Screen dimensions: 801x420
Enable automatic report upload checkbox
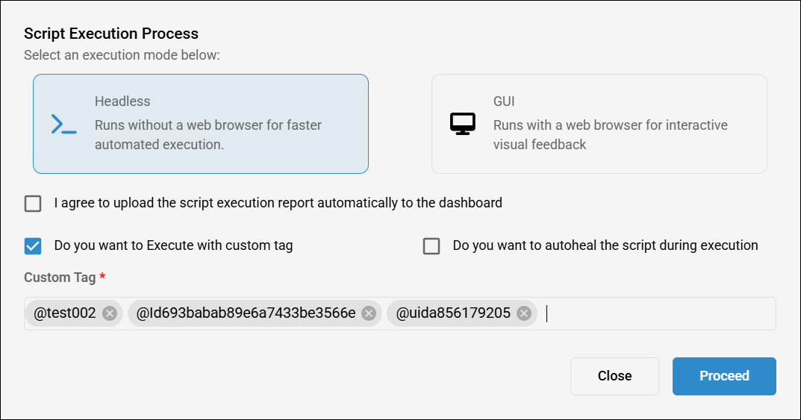(33, 204)
